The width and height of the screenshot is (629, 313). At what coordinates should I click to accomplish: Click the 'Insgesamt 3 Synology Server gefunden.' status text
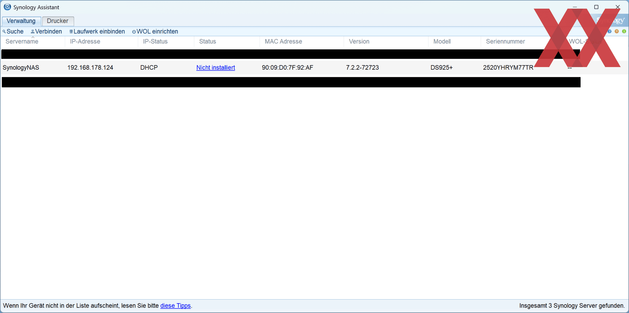[x=572, y=306]
